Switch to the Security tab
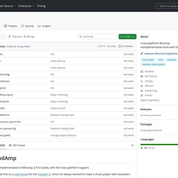The image size is (178, 178). coord(27,26)
